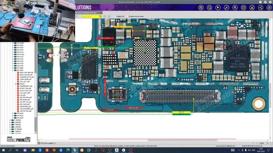
Task: Expand the SM-A720 folder node
Action: 13,59
